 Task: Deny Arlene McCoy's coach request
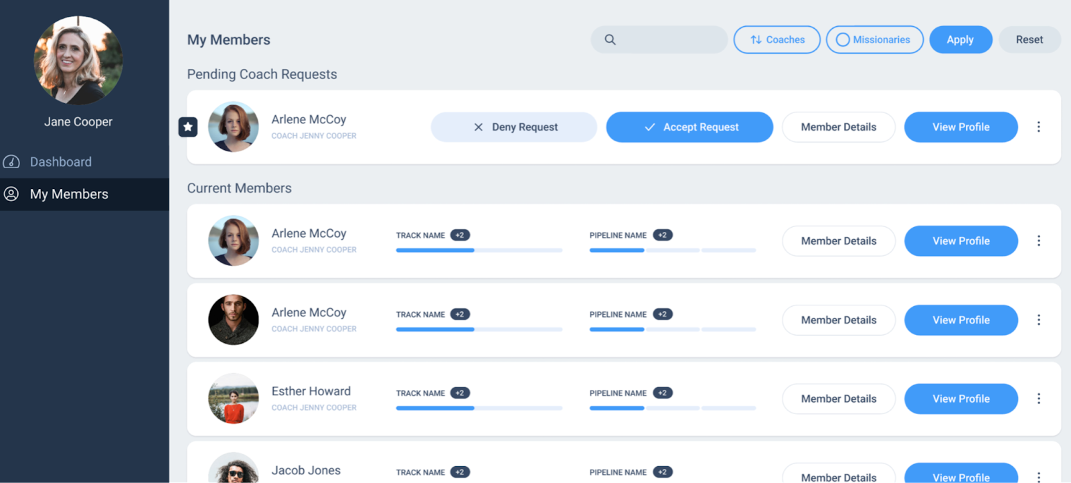point(514,127)
